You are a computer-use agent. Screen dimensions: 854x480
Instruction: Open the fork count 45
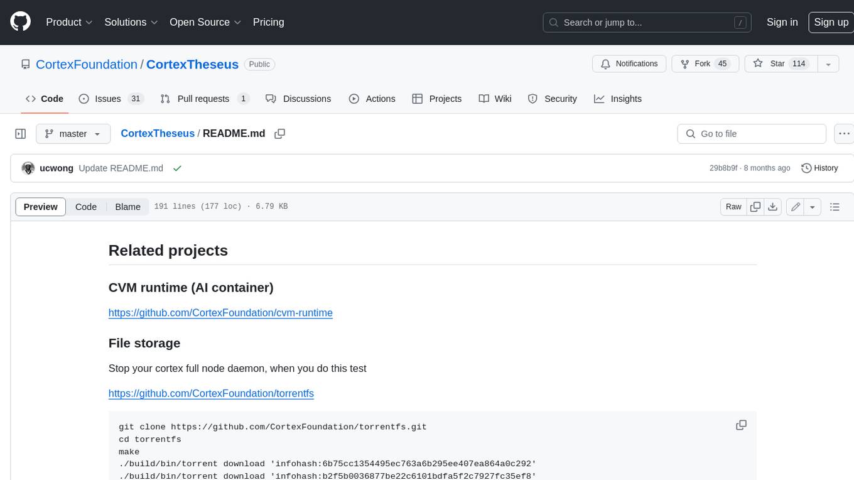(722, 64)
